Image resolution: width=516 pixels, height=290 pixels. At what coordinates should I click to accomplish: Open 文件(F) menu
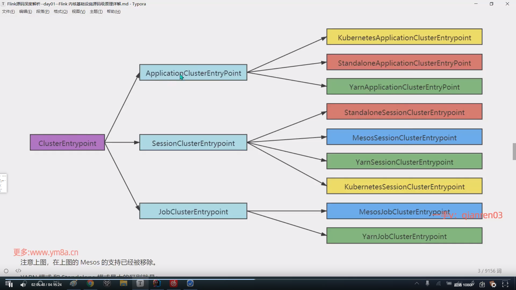[8, 12]
